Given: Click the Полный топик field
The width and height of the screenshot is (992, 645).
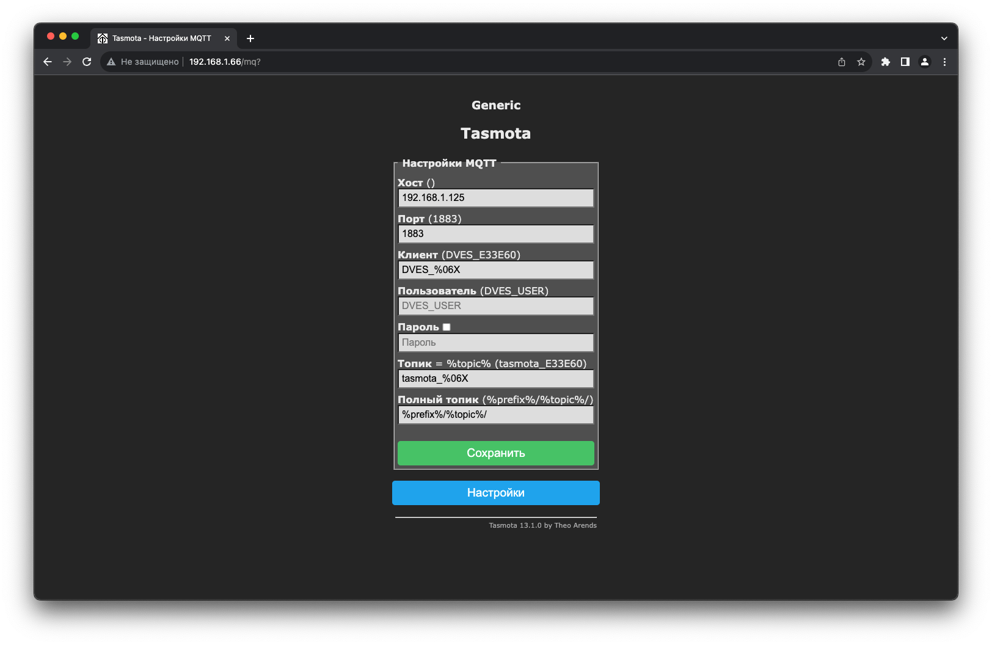Looking at the screenshot, I should pyautogui.click(x=496, y=415).
